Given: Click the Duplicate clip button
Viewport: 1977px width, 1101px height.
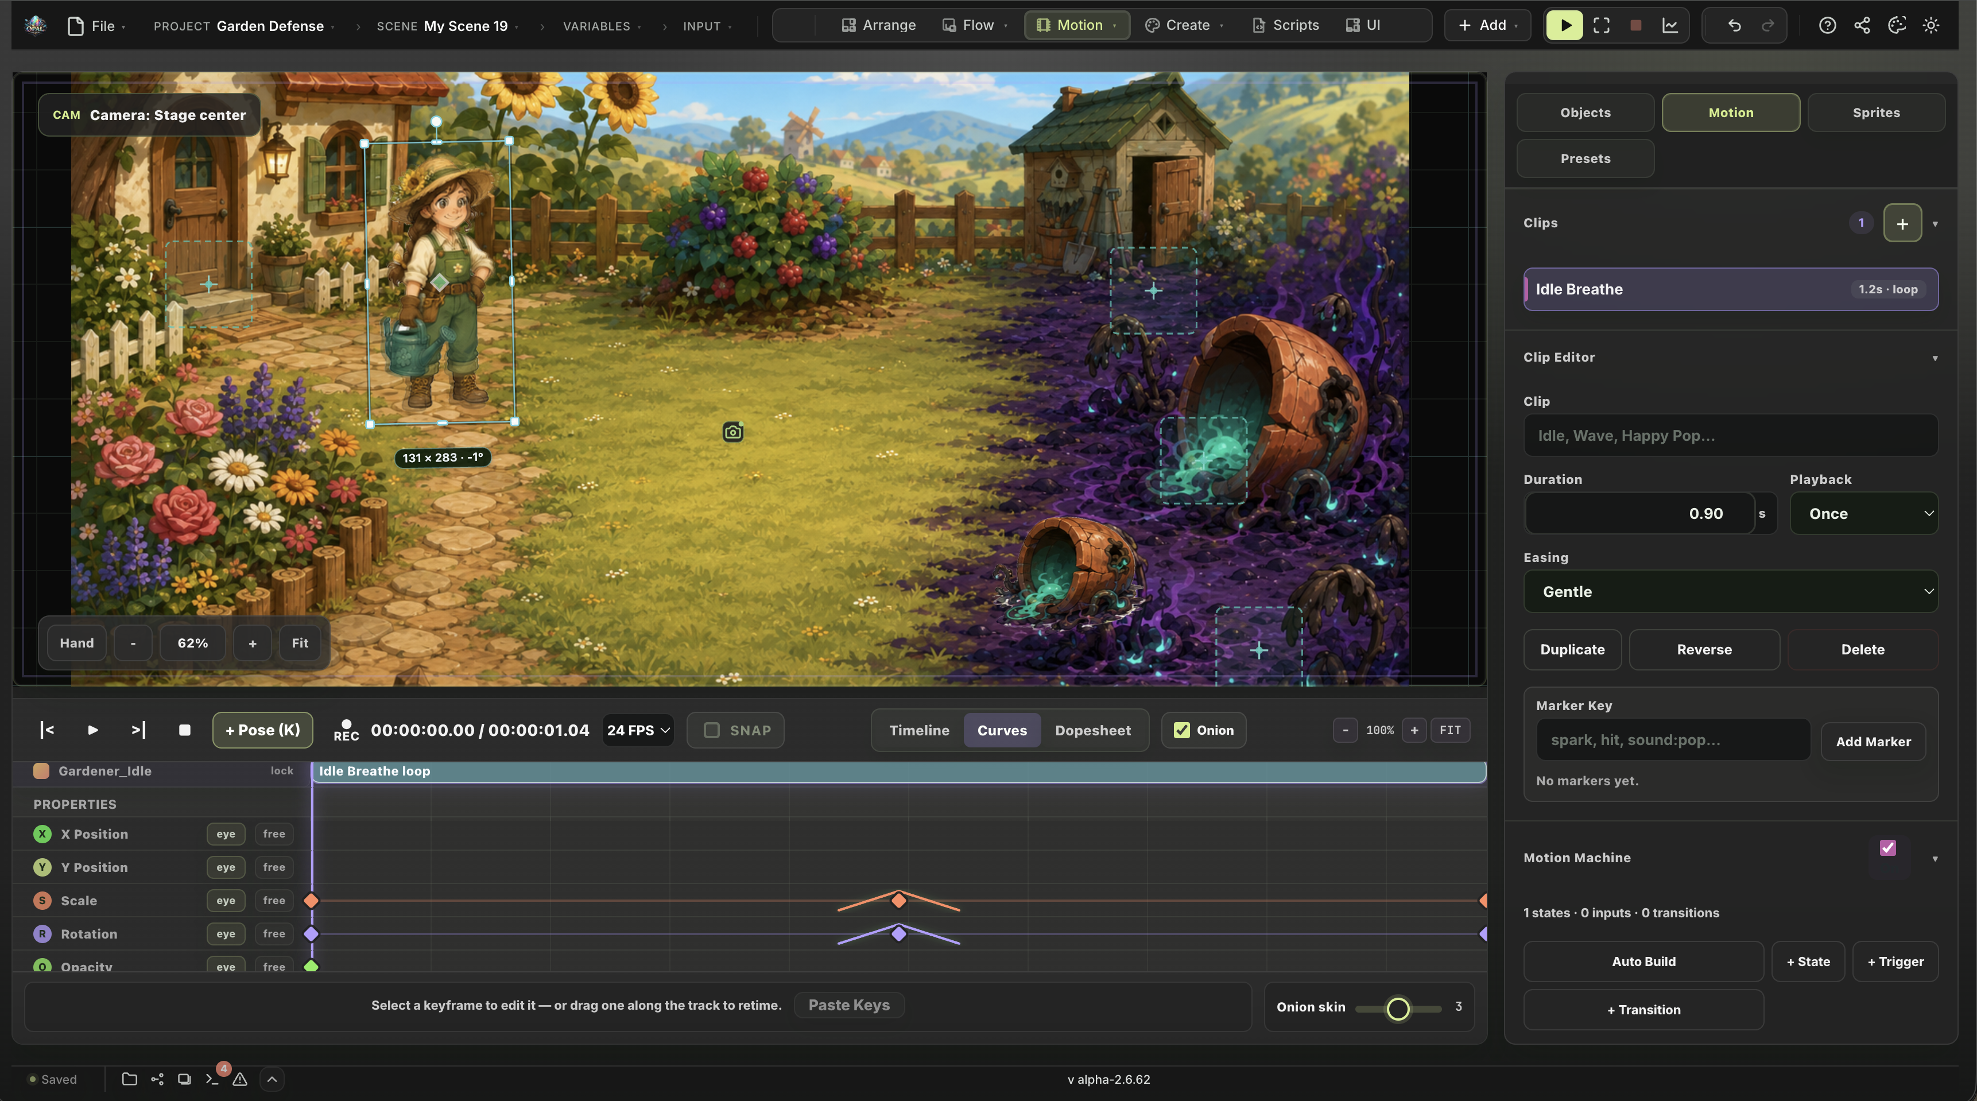Looking at the screenshot, I should pos(1572,649).
